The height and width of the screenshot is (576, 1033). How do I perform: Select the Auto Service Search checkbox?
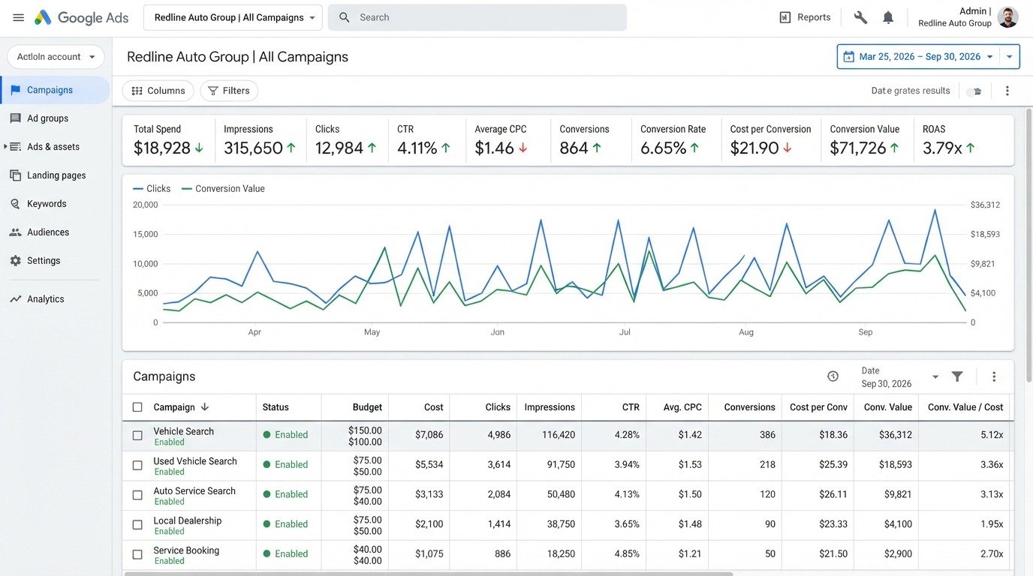pos(137,495)
